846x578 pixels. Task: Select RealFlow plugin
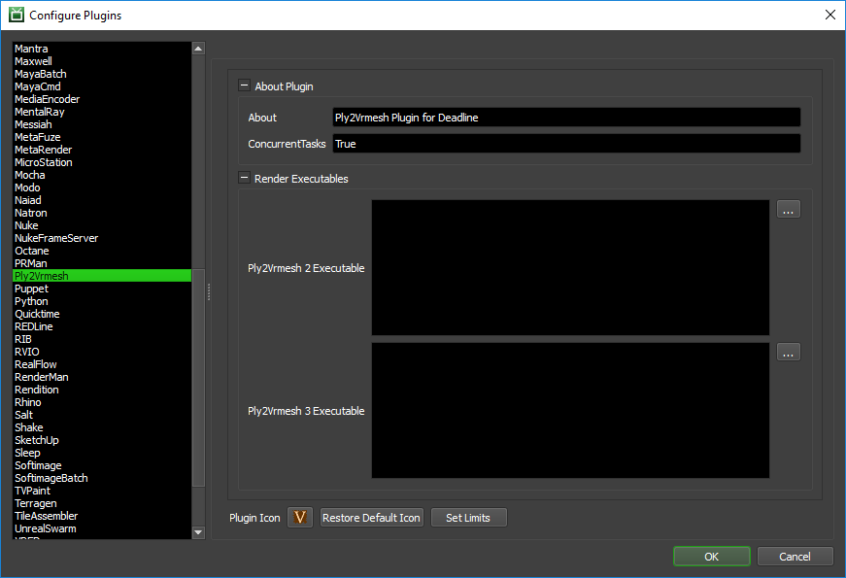102,364
